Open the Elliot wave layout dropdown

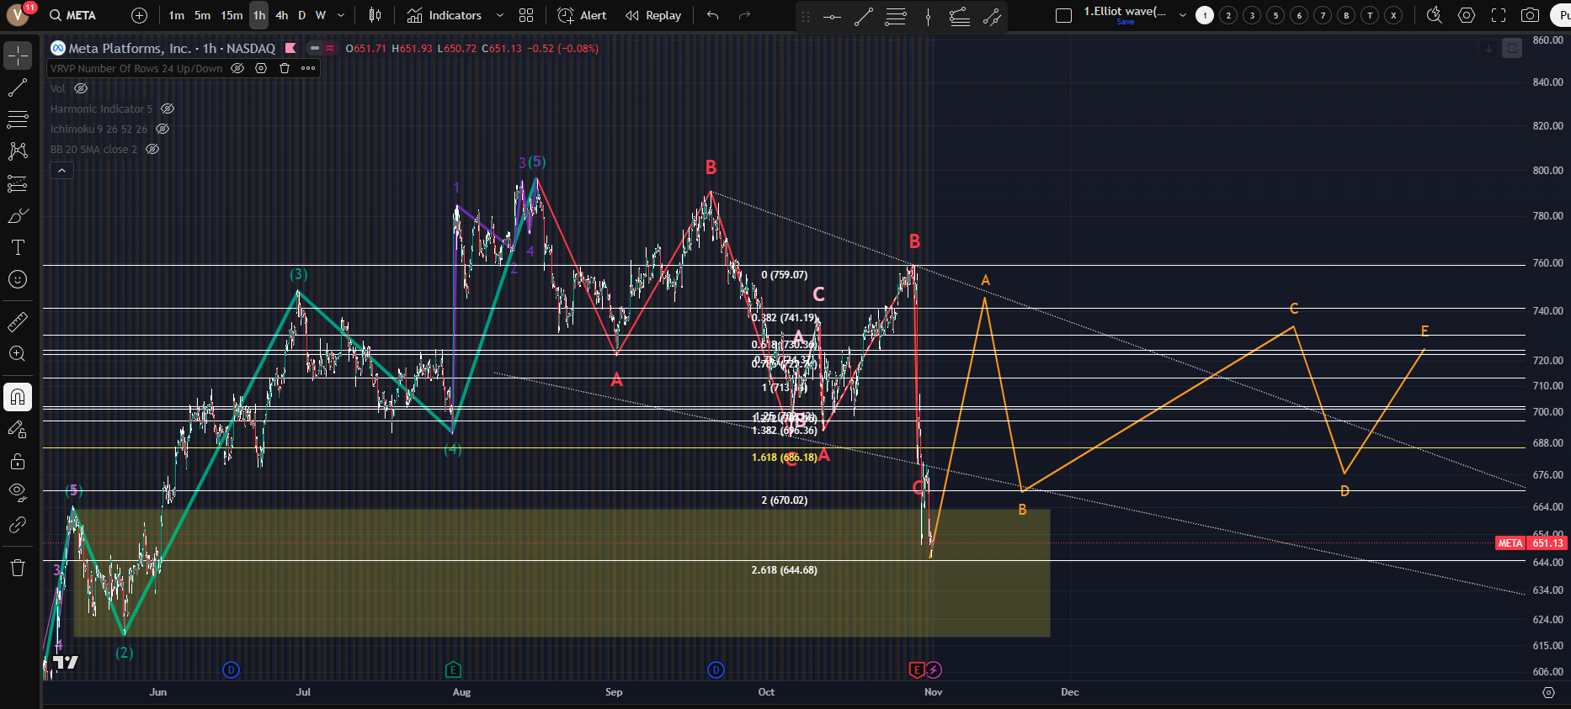[1182, 15]
